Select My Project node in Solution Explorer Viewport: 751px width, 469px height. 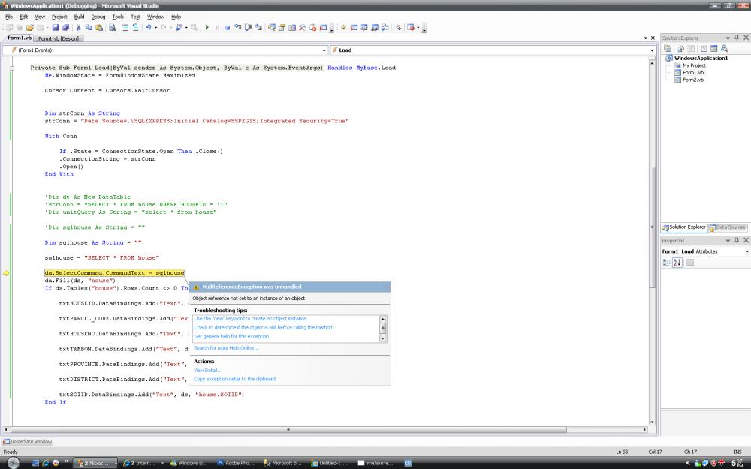click(694, 65)
